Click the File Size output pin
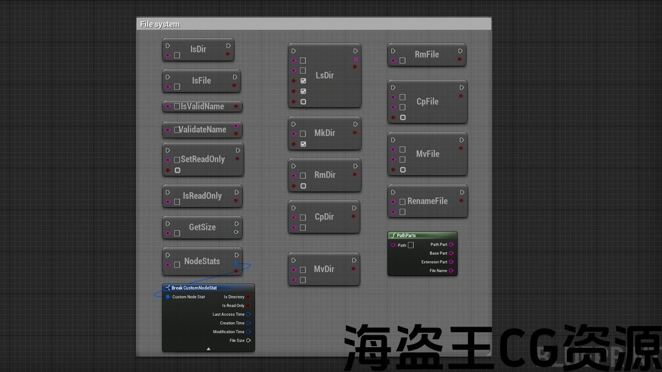The height and width of the screenshot is (372, 662). pos(249,340)
